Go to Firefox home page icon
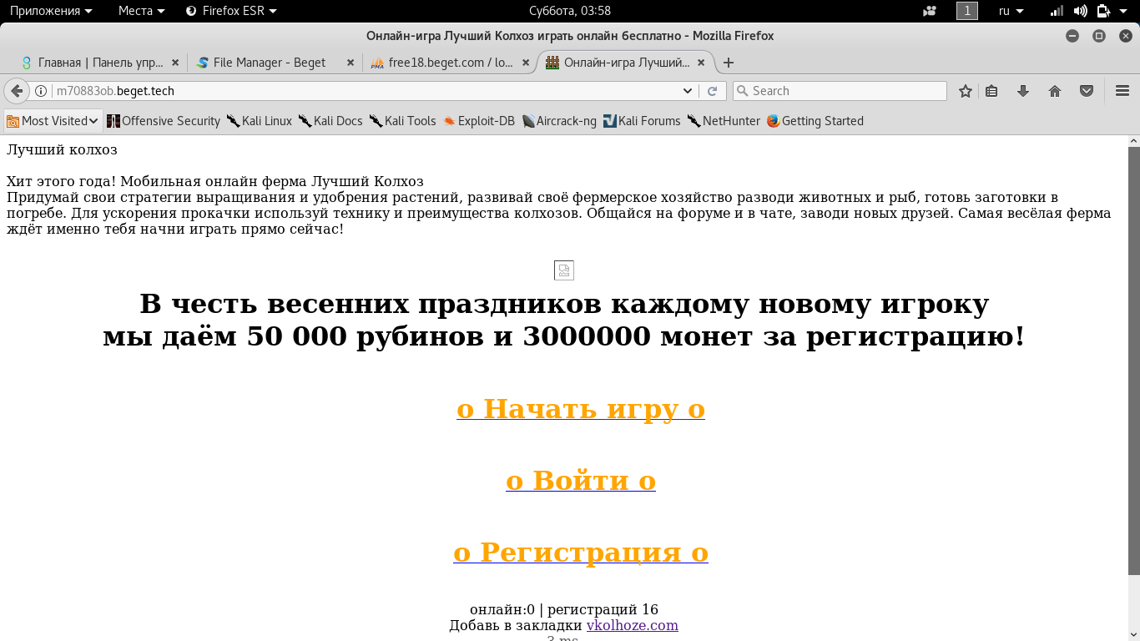 pos(1055,91)
